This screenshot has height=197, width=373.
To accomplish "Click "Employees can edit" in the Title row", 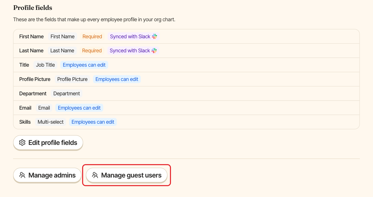I will click(84, 65).
